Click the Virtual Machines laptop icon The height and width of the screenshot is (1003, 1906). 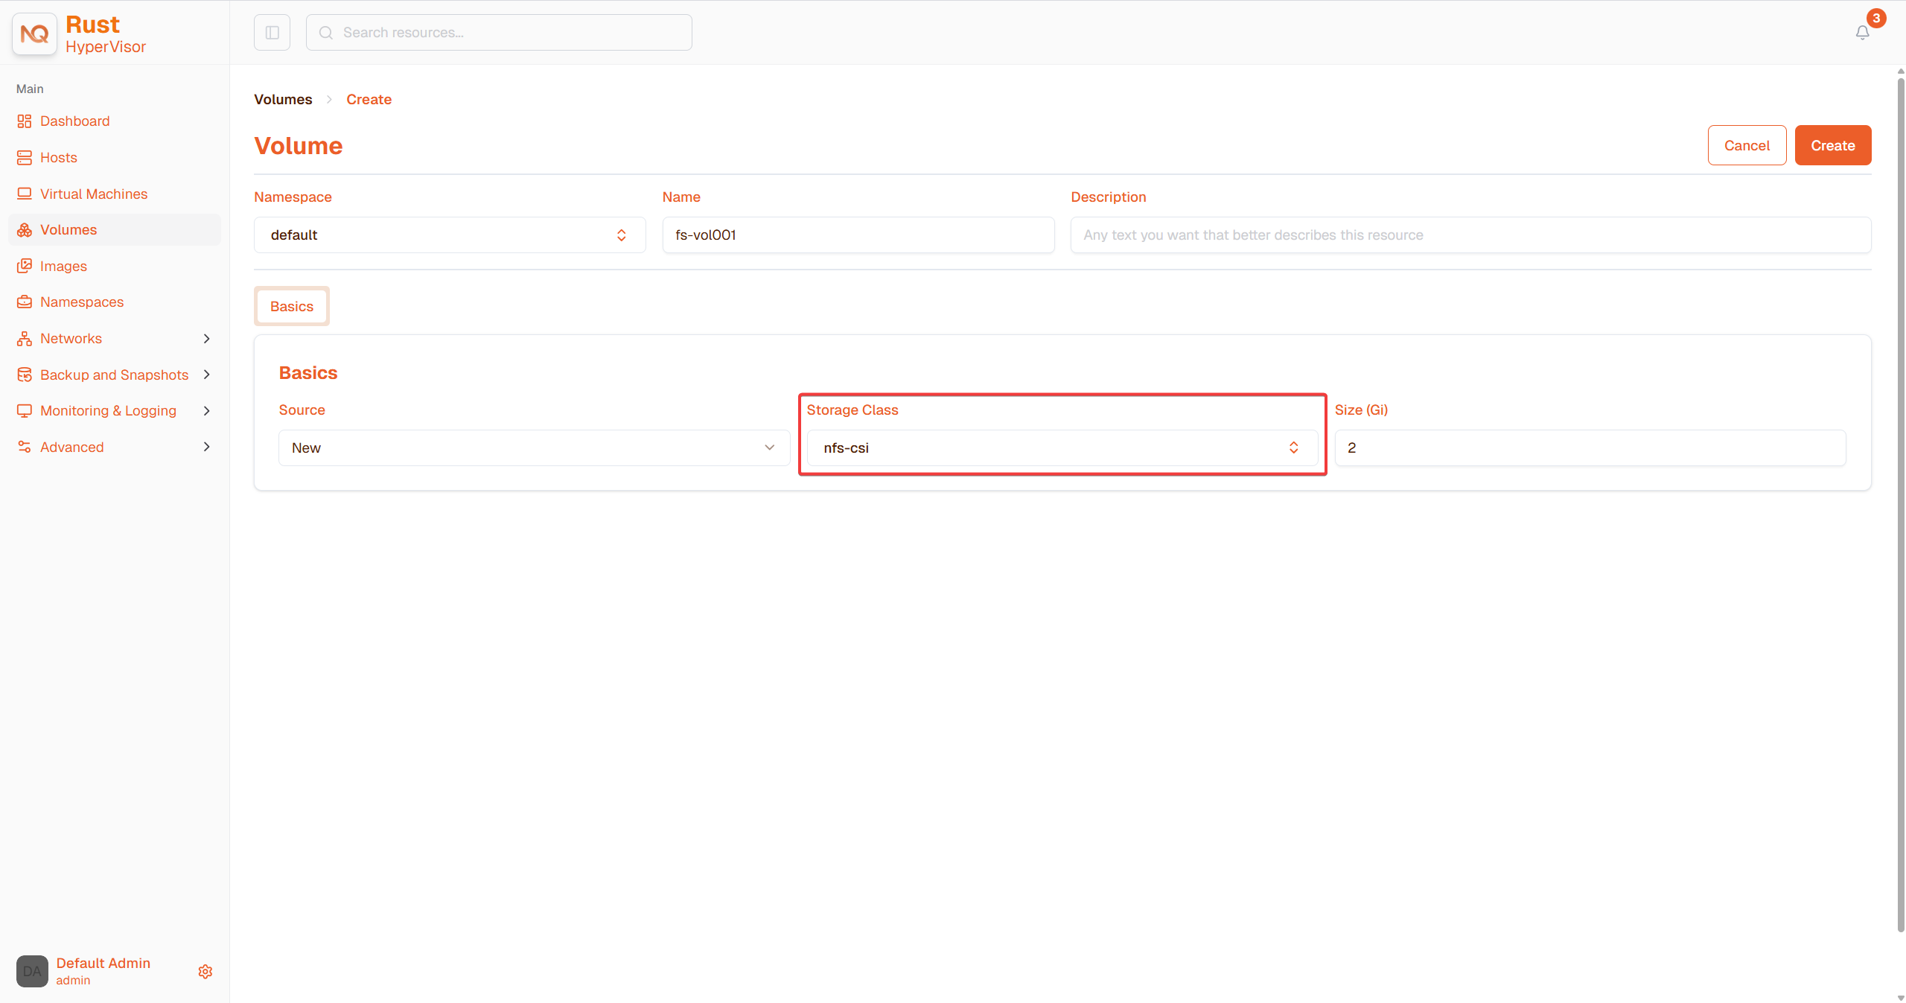click(x=25, y=194)
